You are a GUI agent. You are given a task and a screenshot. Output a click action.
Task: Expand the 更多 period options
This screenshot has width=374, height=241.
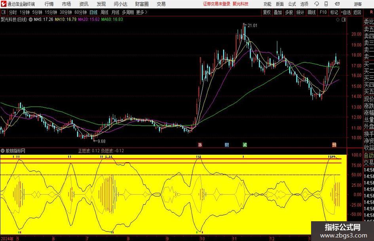pos(142,12)
